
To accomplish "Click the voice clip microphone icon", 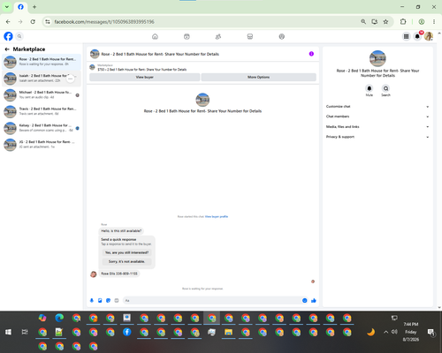I will click(x=92, y=300).
